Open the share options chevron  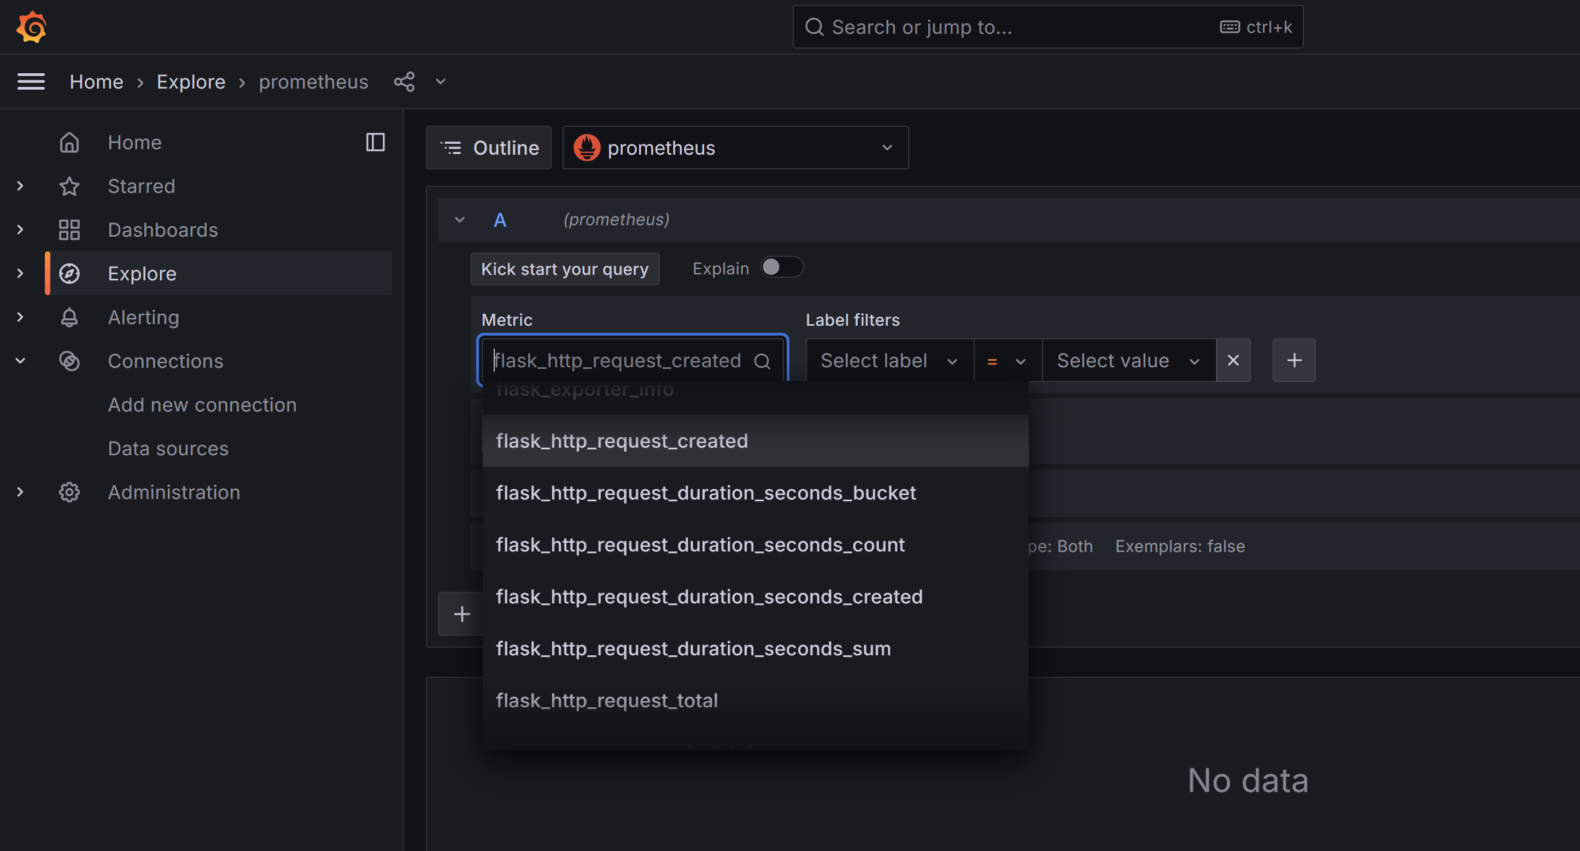pyautogui.click(x=441, y=81)
